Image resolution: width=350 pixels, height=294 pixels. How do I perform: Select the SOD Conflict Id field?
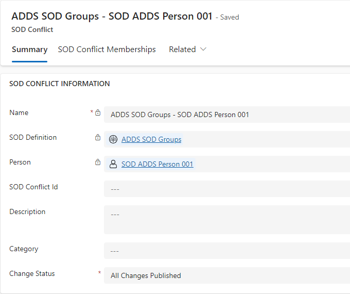[226, 189]
